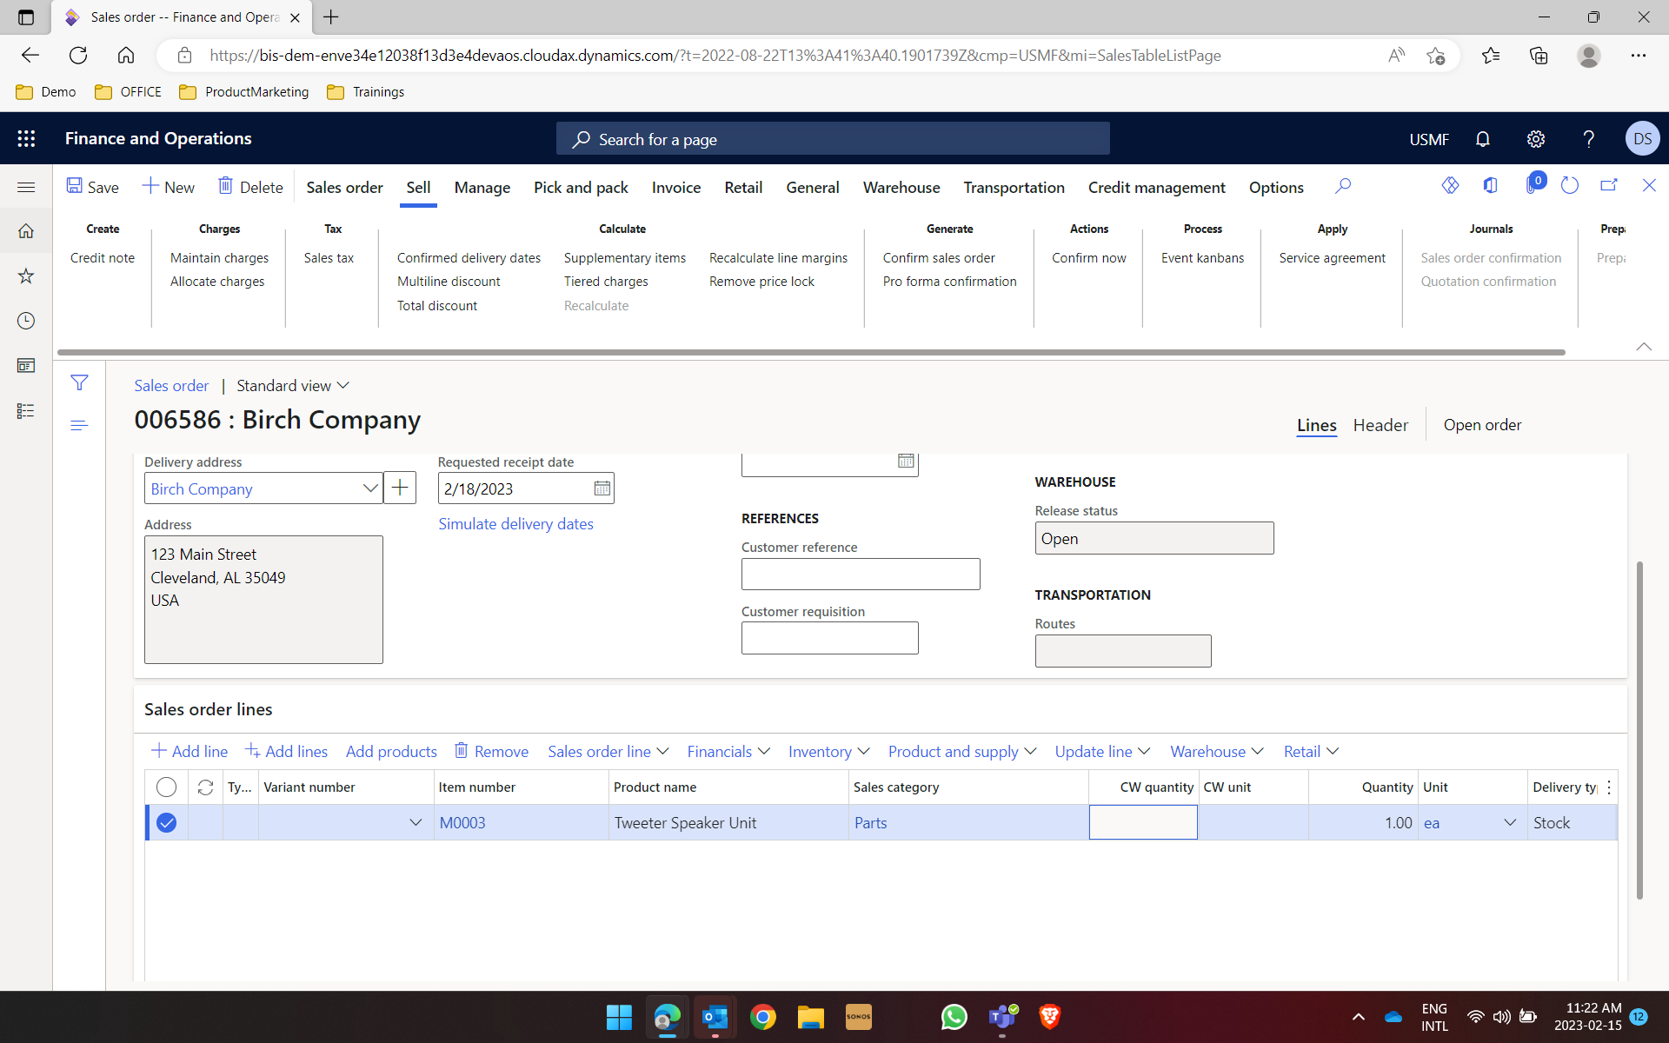Viewport: 1669px width, 1043px height.
Task: Click the Sales order breadcrumb link
Action: point(171,385)
